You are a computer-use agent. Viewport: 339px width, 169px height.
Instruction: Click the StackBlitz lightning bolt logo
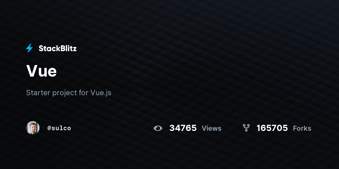[29, 48]
